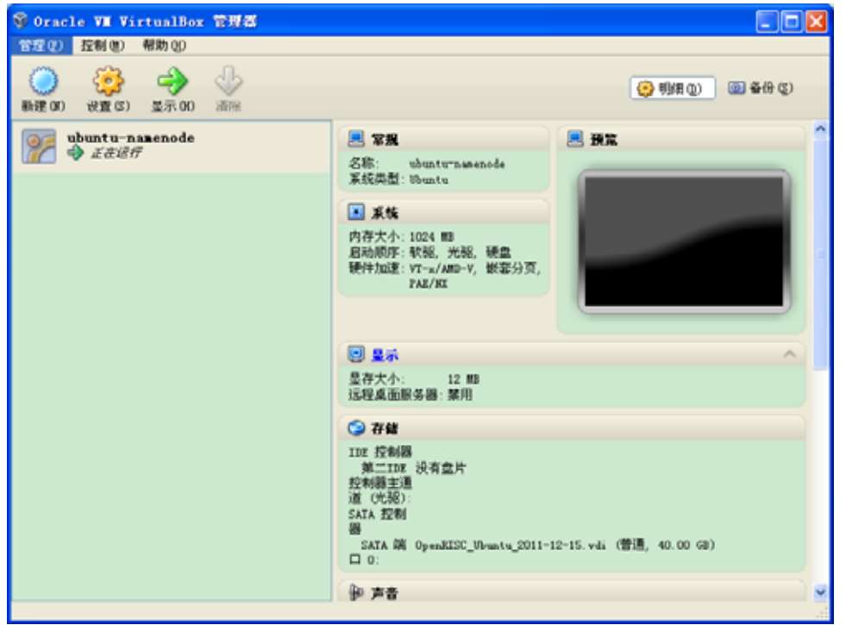Collapse the 显示 (Display) section chevron

pos(788,354)
